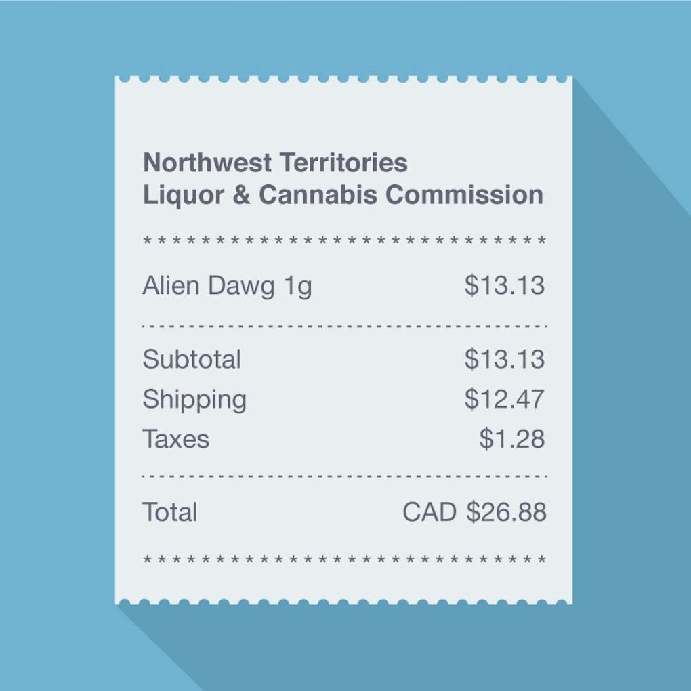Click the Subtotal amount $13.13
The image size is (691, 691).
pyautogui.click(x=504, y=359)
